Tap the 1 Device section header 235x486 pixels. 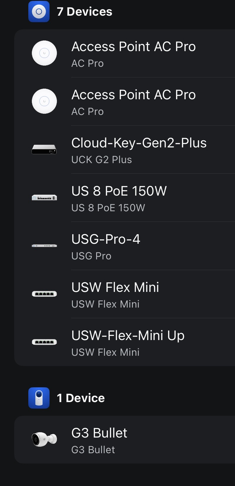(81, 398)
